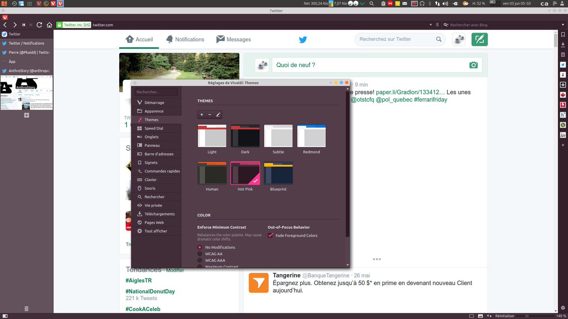Open search engine selector dropdown
The image size is (568, 319).
(446, 25)
